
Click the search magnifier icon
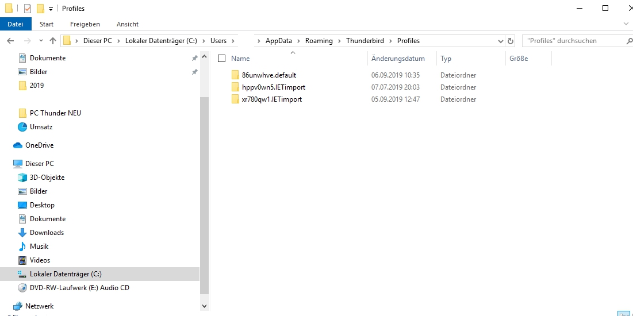tap(629, 41)
